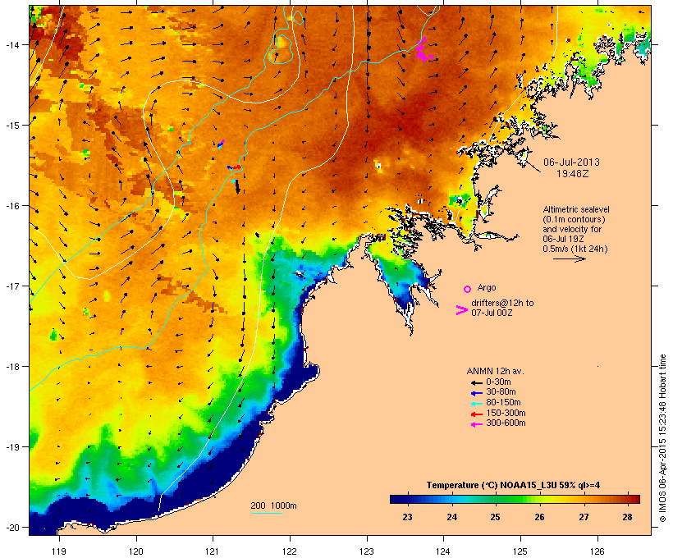Image resolution: width=673 pixels, height=558 pixels.
Task: Click the colorbar tick label 24
Action: tap(451, 517)
